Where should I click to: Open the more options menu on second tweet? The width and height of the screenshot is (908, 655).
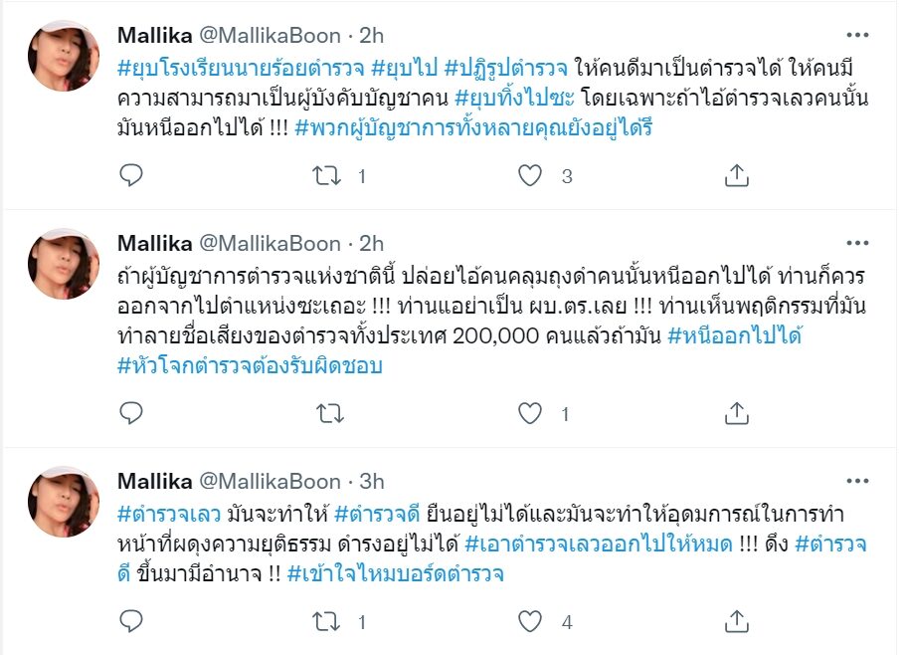[855, 243]
